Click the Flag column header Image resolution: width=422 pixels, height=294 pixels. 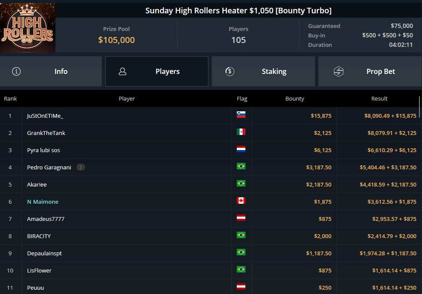(242, 98)
